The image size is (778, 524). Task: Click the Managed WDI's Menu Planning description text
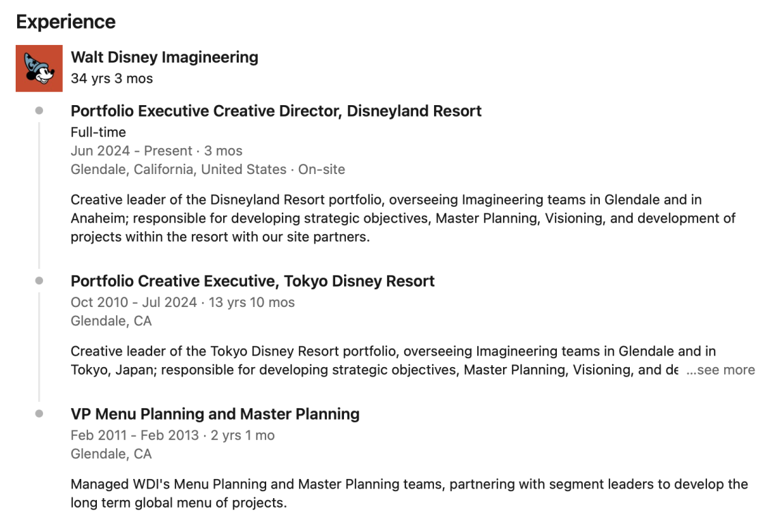(409, 493)
